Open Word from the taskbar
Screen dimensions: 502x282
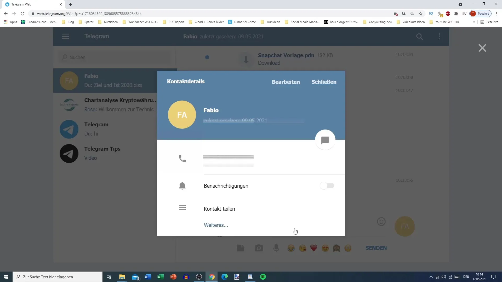click(148, 277)
